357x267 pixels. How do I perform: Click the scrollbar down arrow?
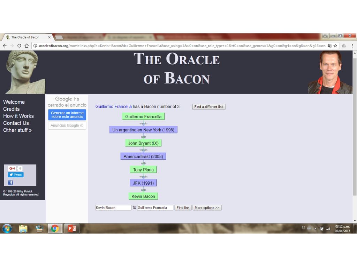(355, 221)
